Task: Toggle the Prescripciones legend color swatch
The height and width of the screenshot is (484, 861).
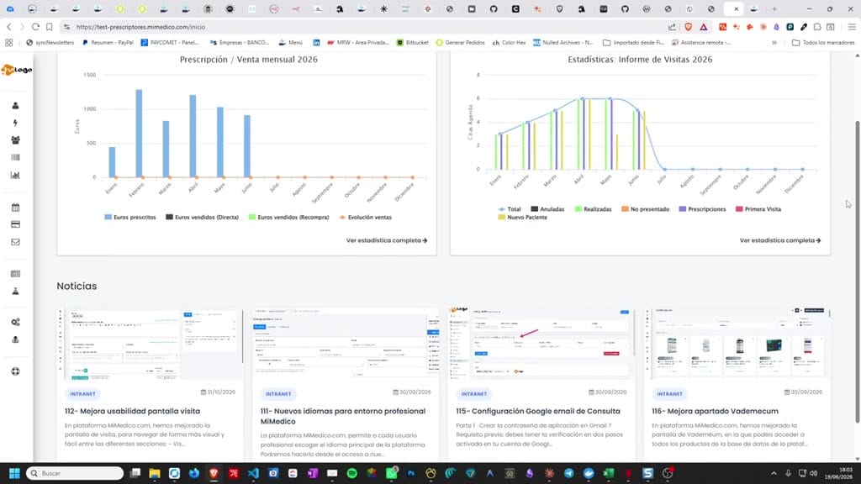Action: pyautogui.click(x=683, y=209)
